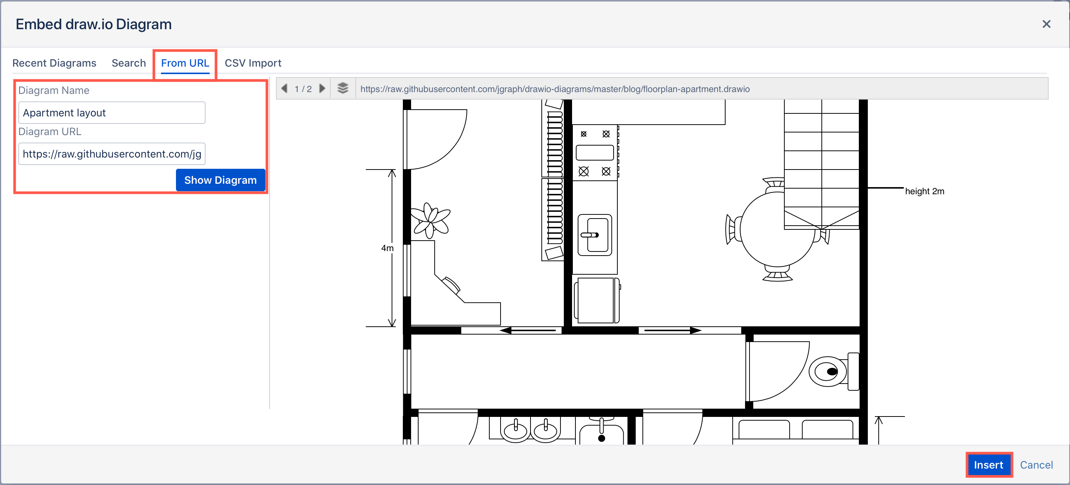This screenshot has height=485, width=1070.
Task: Switch to the Recent Diagrams tab
Action: (54, 63)
